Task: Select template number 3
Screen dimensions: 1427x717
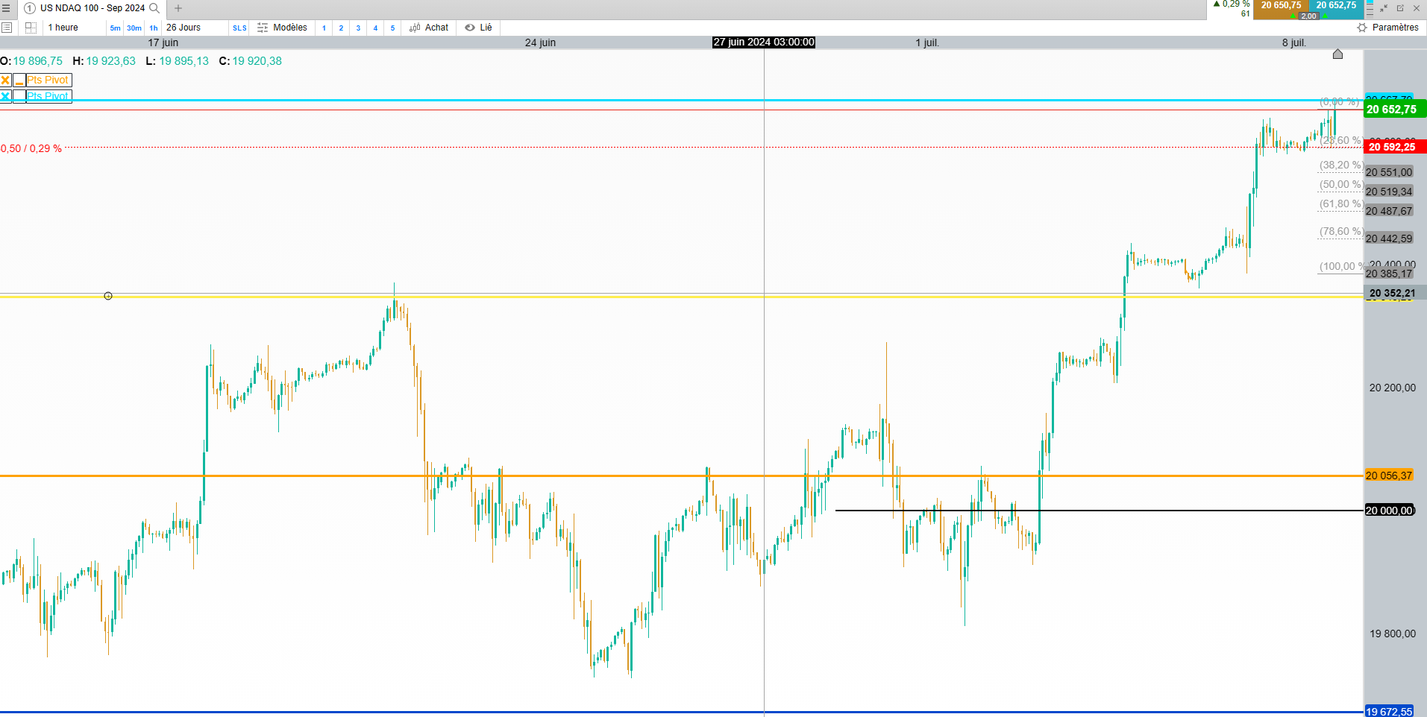Action: click(x=358, y=28)
